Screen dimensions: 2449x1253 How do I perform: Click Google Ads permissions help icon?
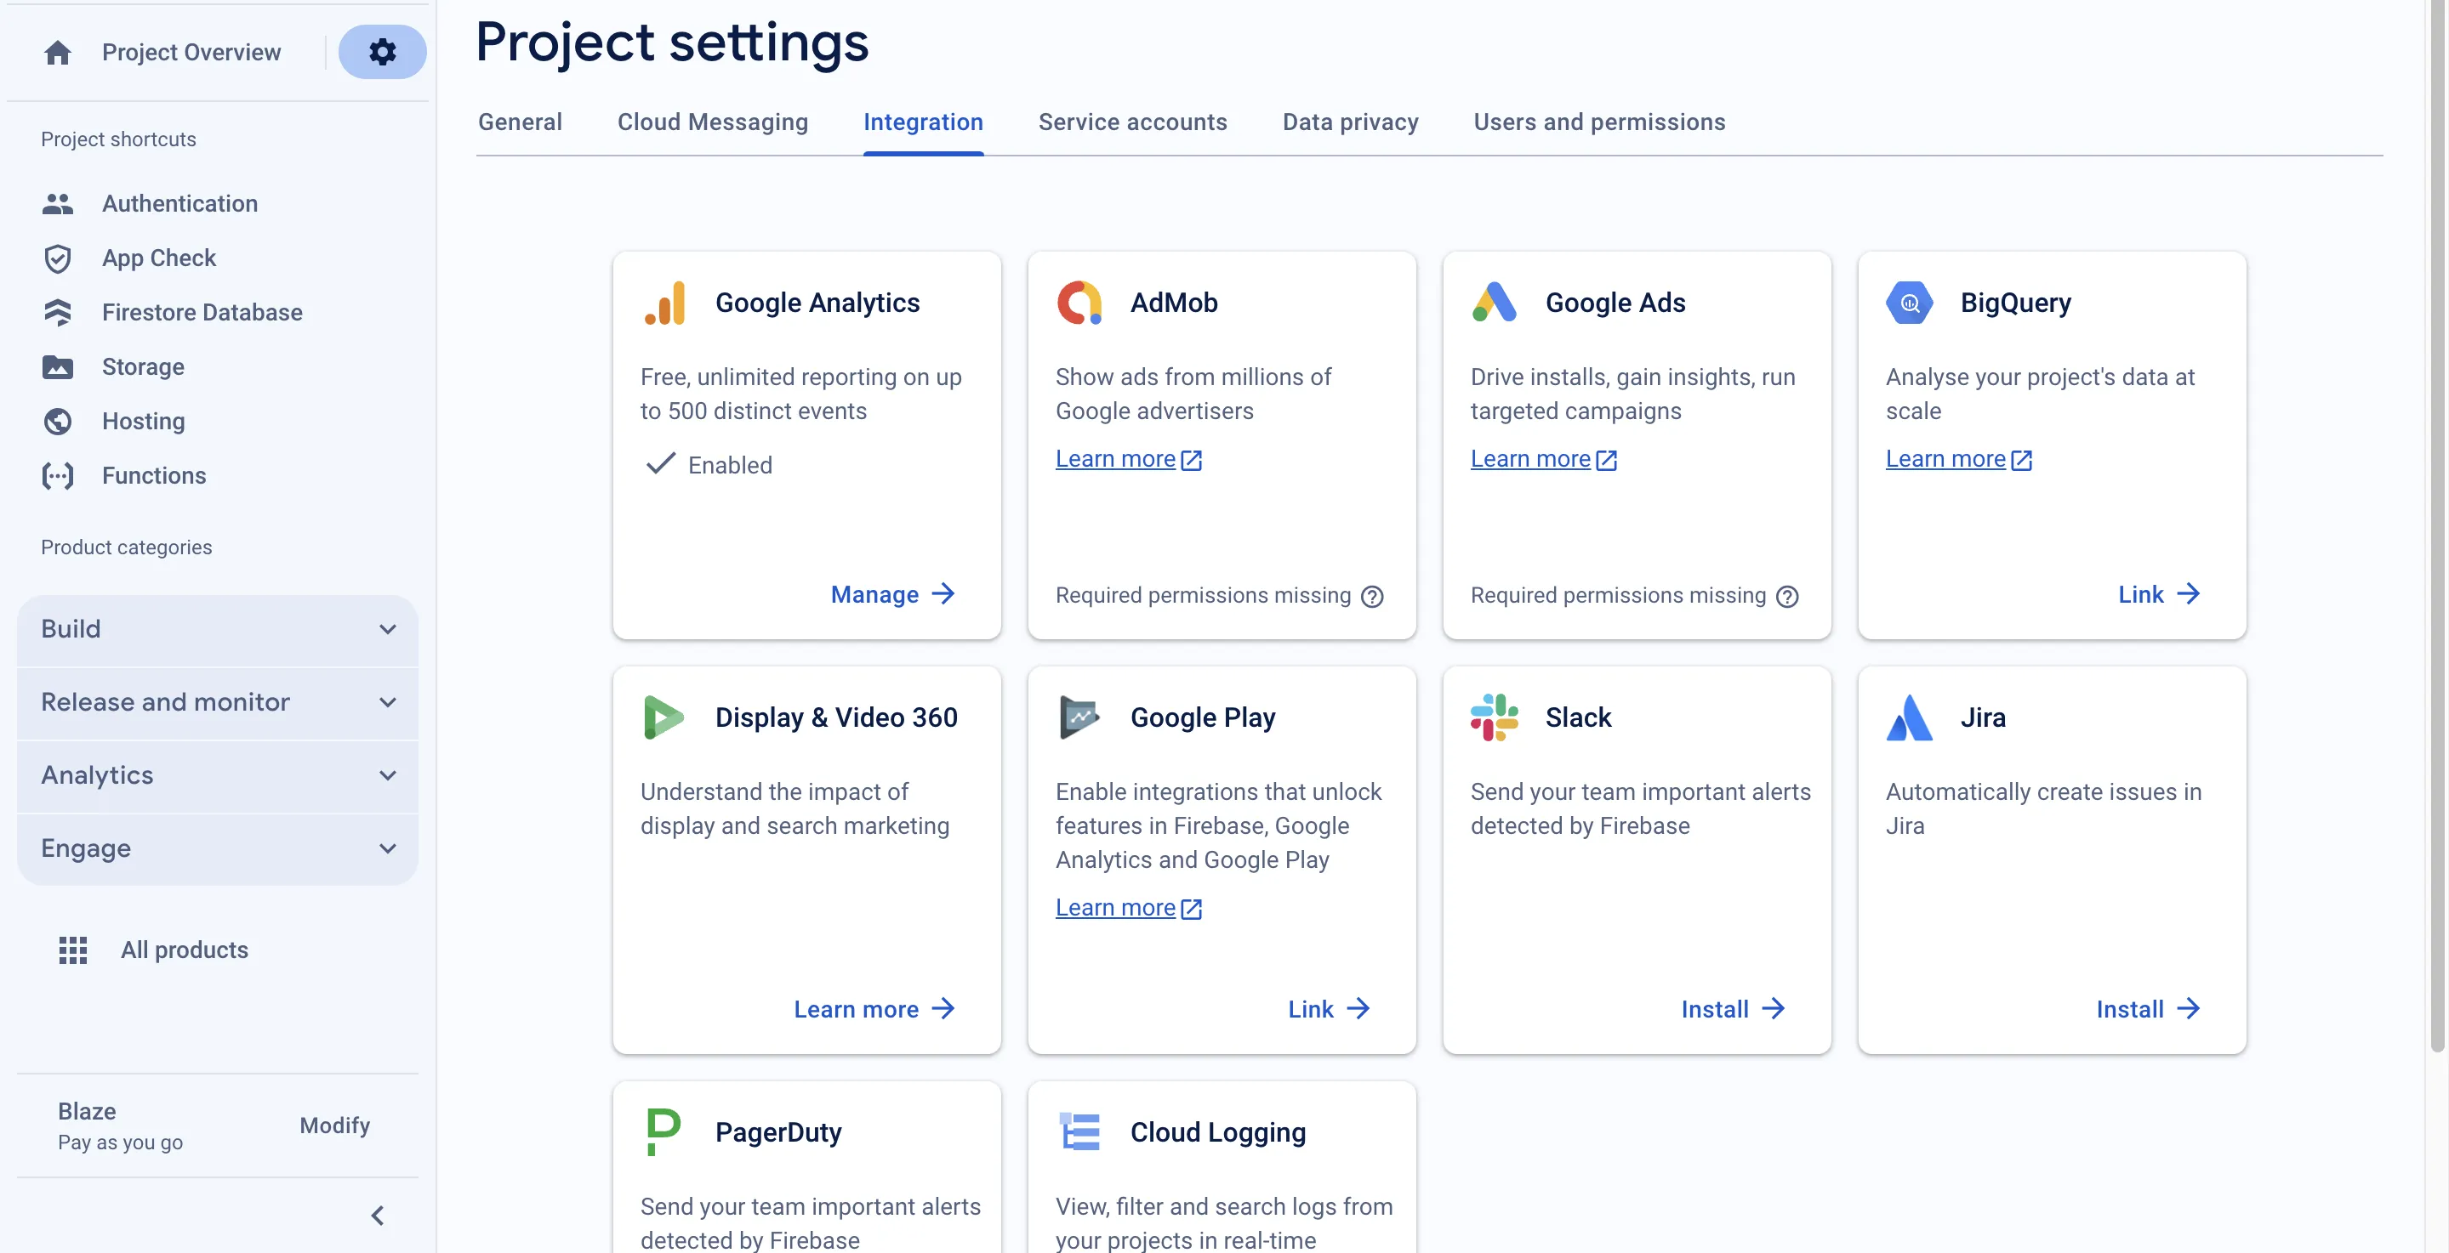pos(1787,597)
